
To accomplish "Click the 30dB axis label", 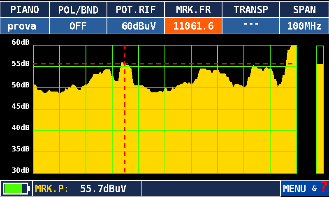I will tap(21, 170).
